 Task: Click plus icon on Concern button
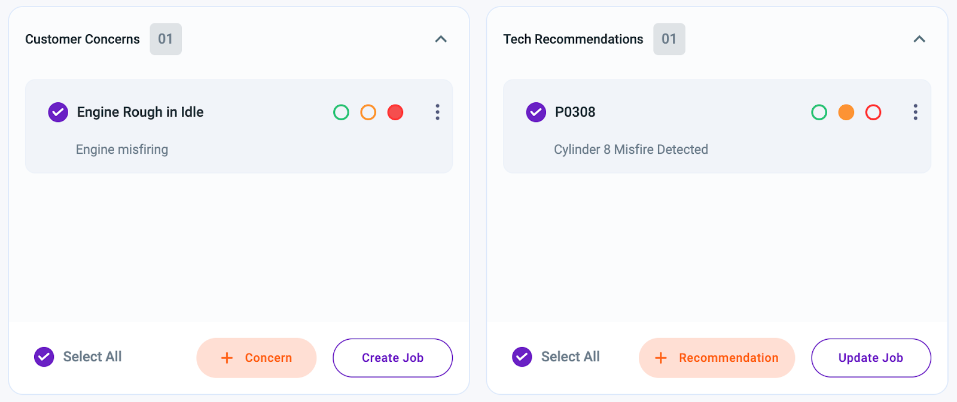(227, 358)
